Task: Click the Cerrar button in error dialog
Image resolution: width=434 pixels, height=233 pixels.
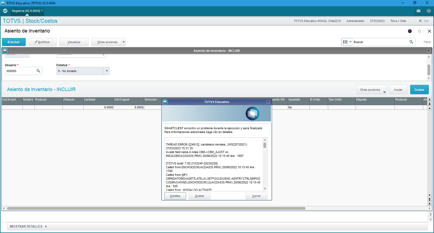Action: pyautogui.click(x=256, y=196)
